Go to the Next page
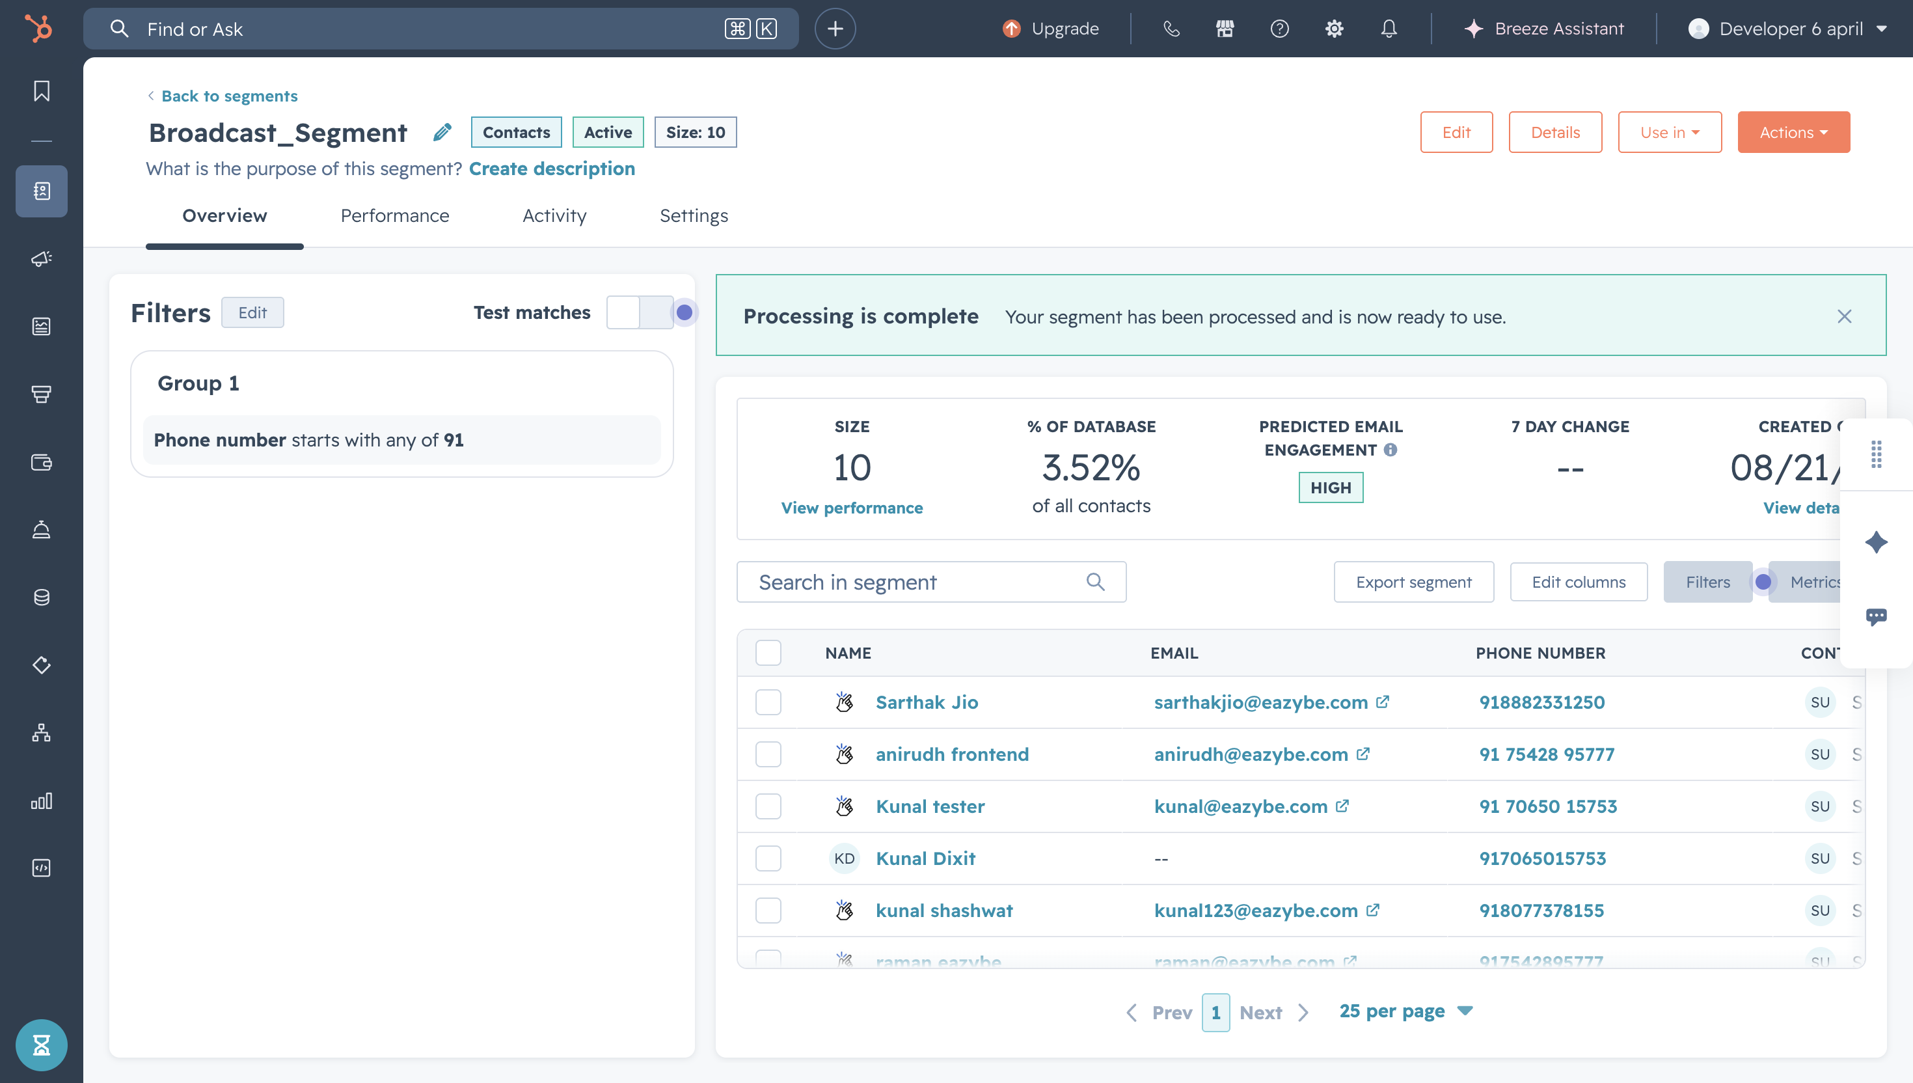1913x1083 pixels. pyautogui.click(x=1273, y=1012)
